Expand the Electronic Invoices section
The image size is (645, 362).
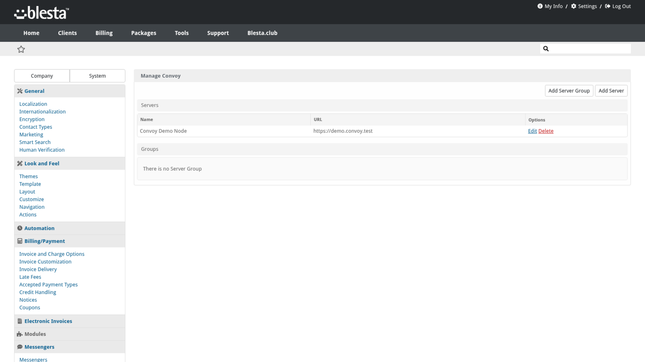pyautogui.click(x=48, y=321)
